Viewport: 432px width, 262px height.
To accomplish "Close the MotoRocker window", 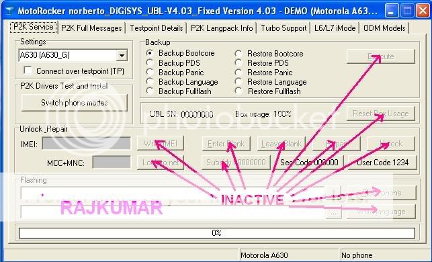I will click(x=423, y=11).
